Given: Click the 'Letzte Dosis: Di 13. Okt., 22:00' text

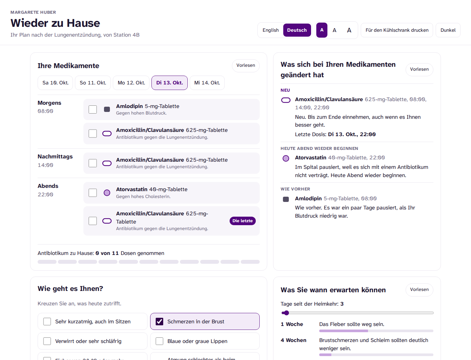Looking at the screenshot, I should (x=335, y=134).
